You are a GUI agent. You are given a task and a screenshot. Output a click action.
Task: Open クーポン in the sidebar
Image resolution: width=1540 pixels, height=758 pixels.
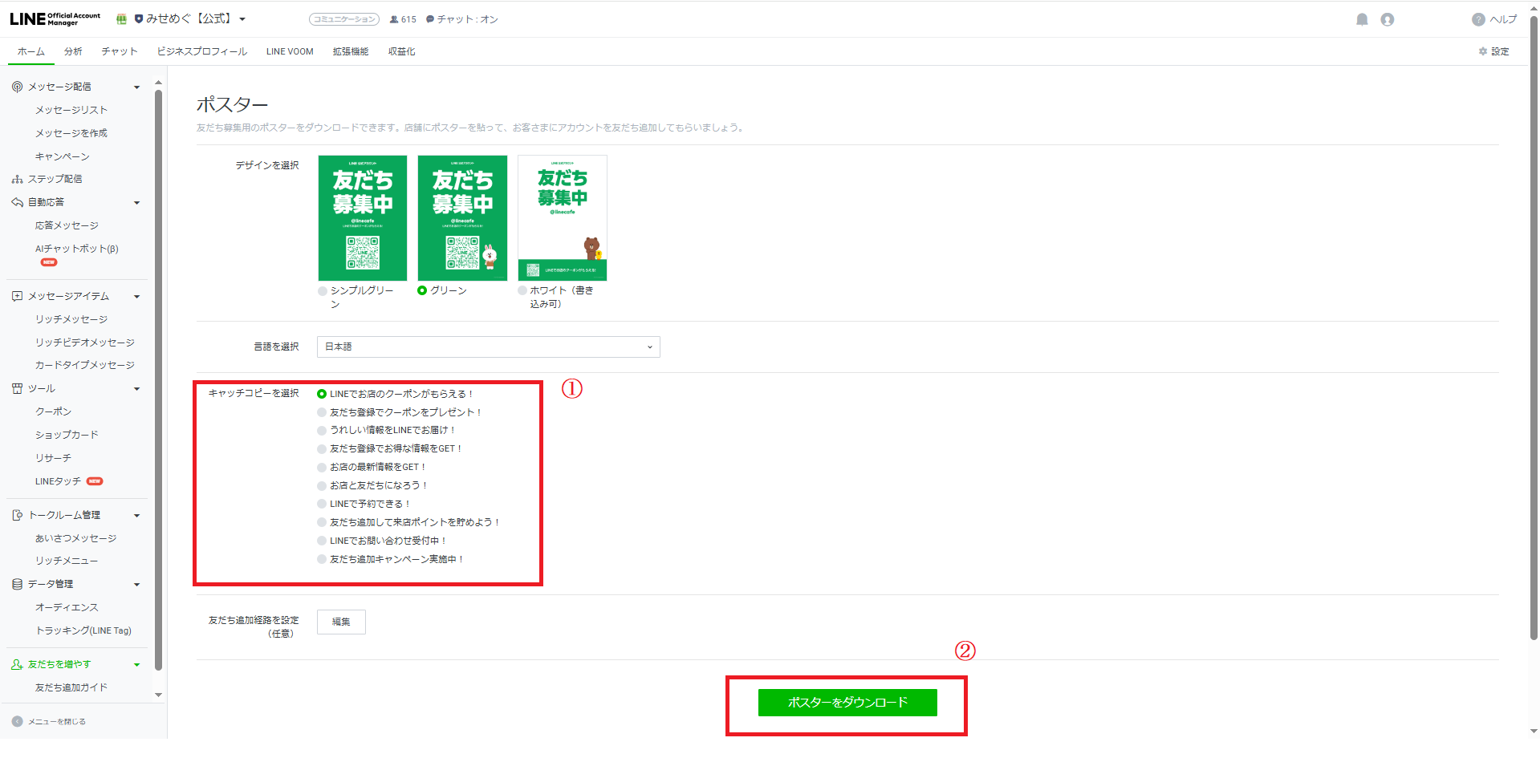53,411
